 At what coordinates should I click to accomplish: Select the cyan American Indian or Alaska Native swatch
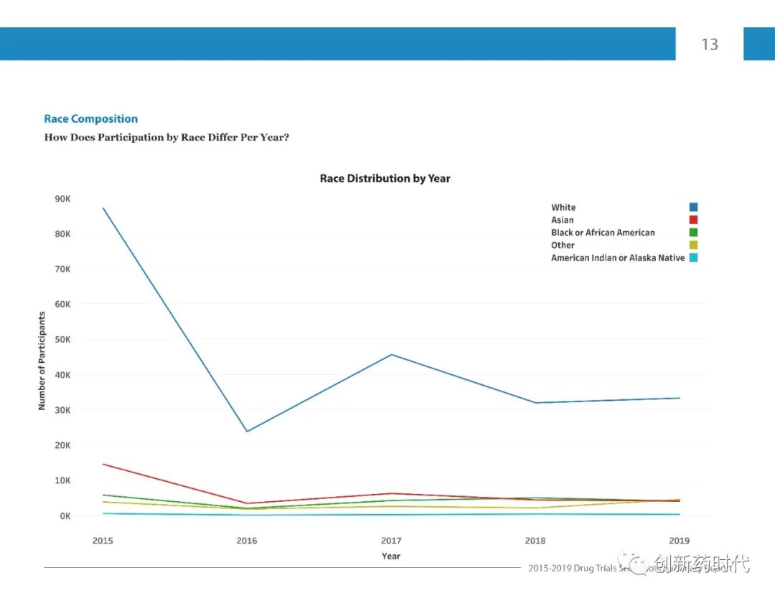click(x=693, y=257)
